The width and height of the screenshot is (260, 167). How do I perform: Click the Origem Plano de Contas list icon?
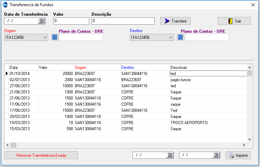tap(55, 37)
